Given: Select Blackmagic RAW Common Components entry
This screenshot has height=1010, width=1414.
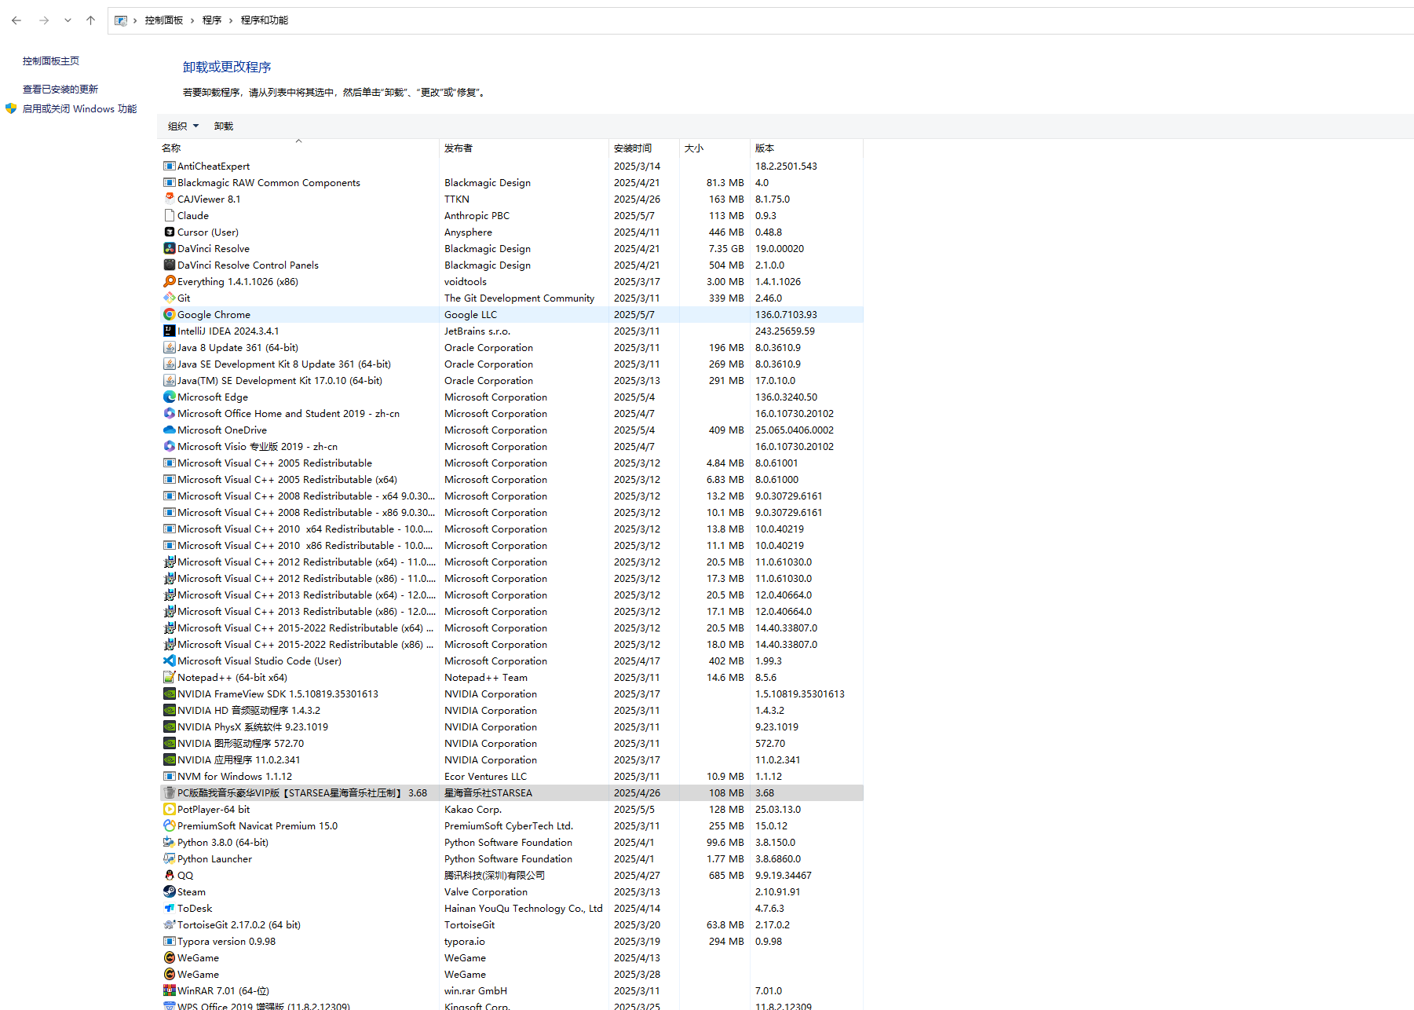Looking at the screenshot, I should [511, 183].
